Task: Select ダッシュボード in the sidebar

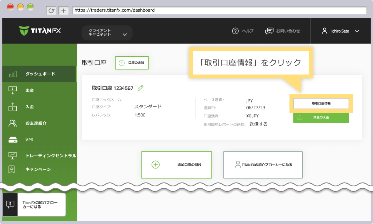Action: [x=40, y=74]
